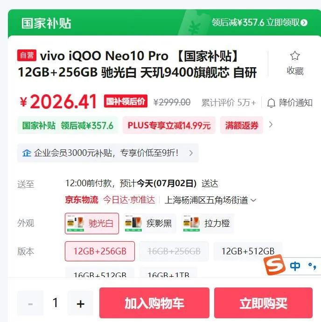Select the 拉力橙 color option

pos(208,224)
